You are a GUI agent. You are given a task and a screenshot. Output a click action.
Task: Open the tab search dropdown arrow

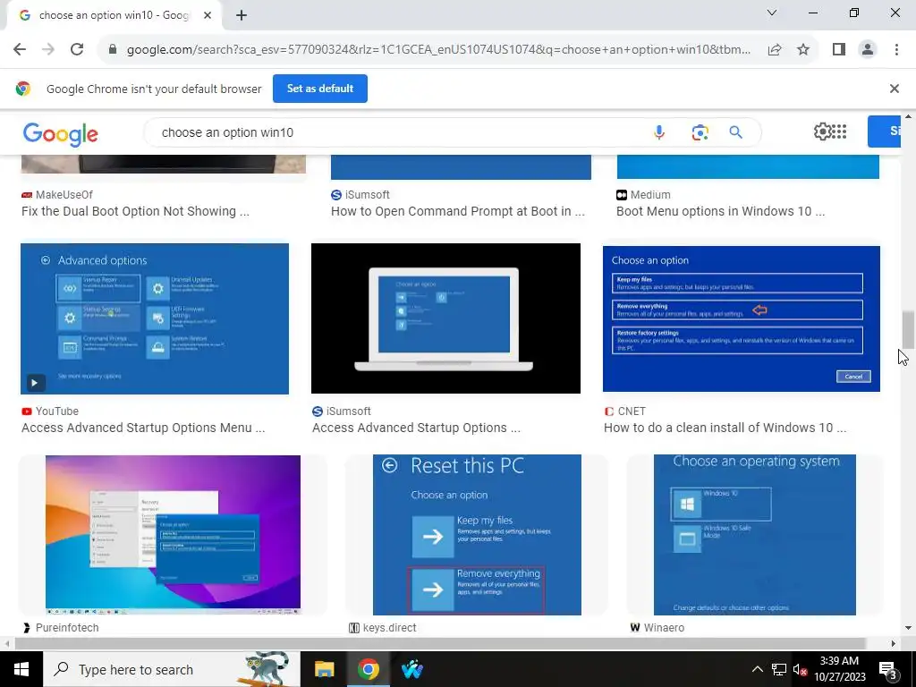click(772, 13)
